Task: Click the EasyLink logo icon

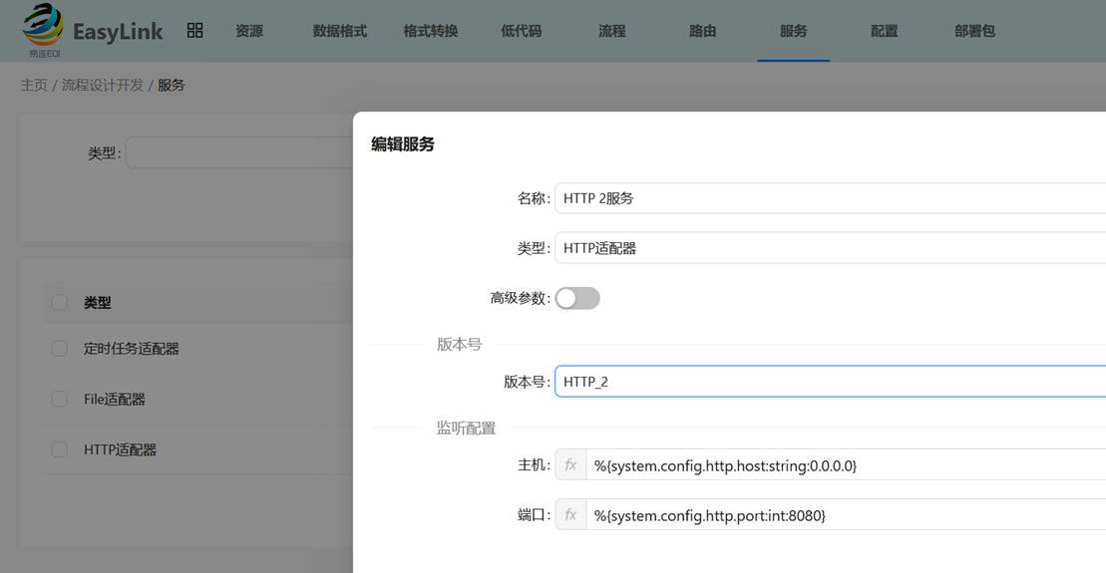Action: click(43, 29)
